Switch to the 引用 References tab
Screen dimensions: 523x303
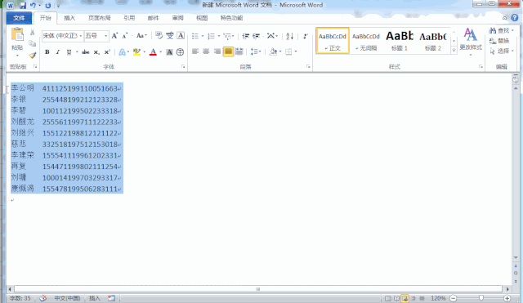pos(129,18)
